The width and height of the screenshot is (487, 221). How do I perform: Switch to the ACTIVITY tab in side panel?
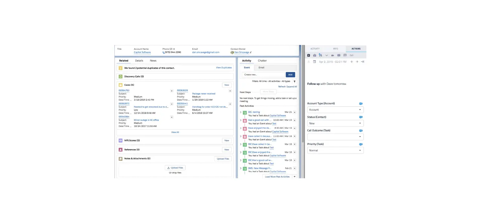point(315,49)
